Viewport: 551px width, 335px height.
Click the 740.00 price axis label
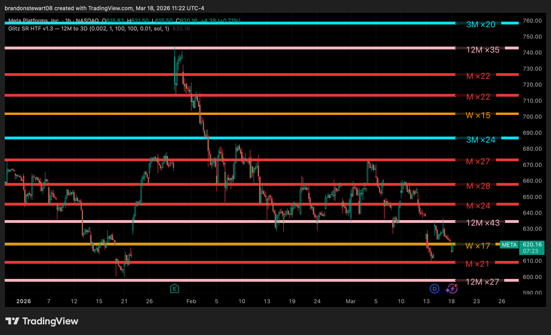tap(533, 53)
